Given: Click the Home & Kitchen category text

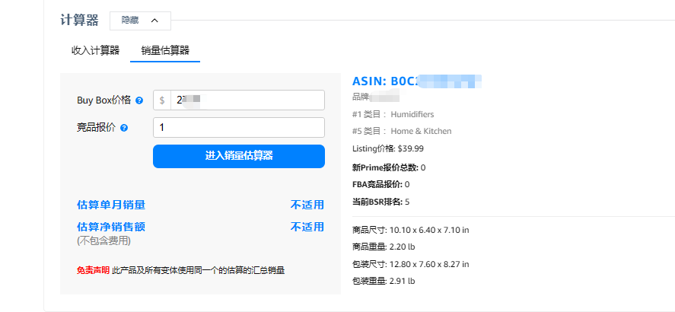Looking at the screenshot, I should coord(421,131).
